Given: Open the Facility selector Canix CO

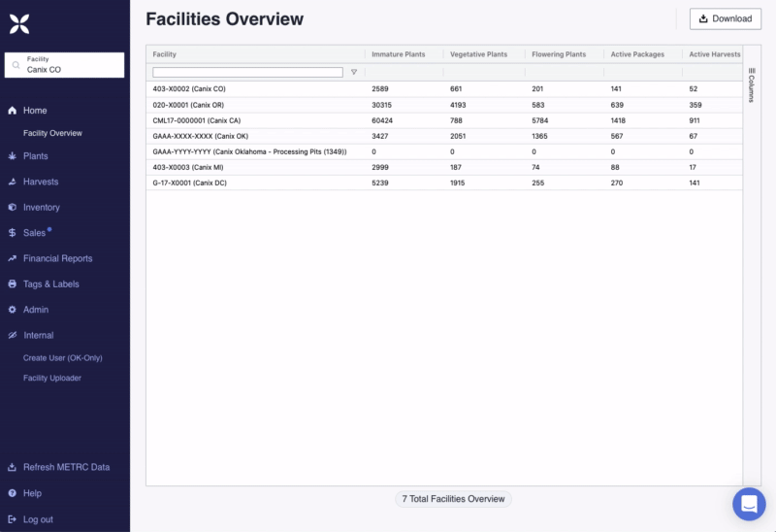Looking at the screenshot, I should click(x=64, y=65).
